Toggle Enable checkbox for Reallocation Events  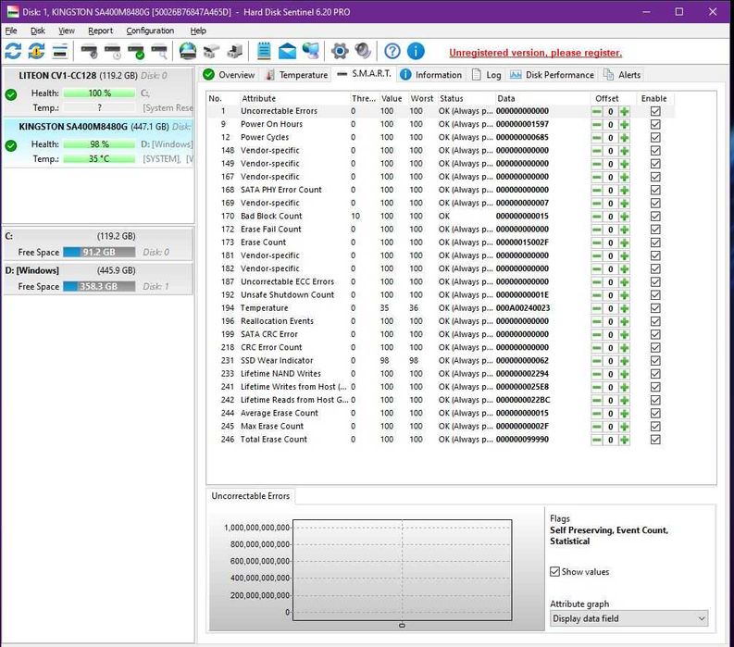point(655,321)
